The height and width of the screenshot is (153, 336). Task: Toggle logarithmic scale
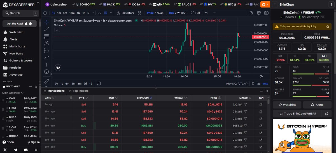258,83
